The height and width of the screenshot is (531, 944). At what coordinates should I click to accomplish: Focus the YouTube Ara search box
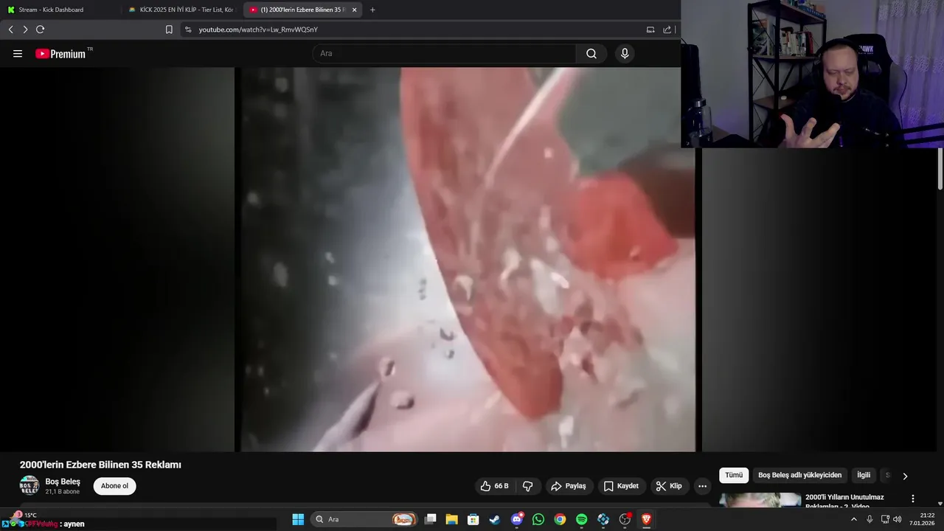[x=444, y=53]
